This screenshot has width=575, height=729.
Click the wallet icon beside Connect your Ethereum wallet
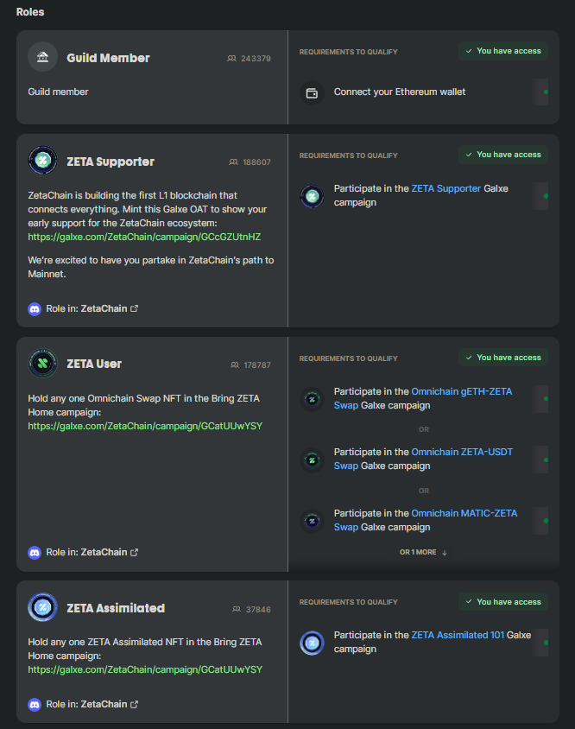tap(312, 93)
